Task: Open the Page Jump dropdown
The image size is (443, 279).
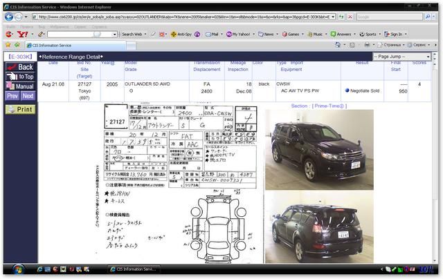Action: tap(401, 57)
